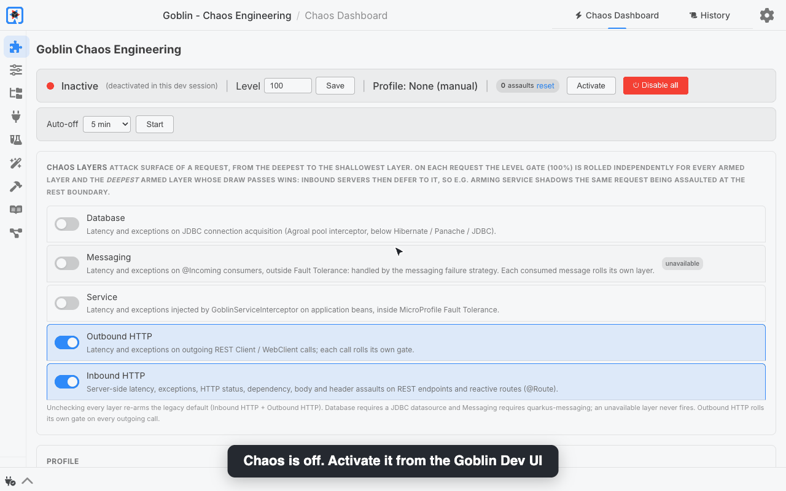Switch to the Chaos Dashboard tab
Image resolution: width=786 pixels, height=491 pixels.
click(617, 15)
